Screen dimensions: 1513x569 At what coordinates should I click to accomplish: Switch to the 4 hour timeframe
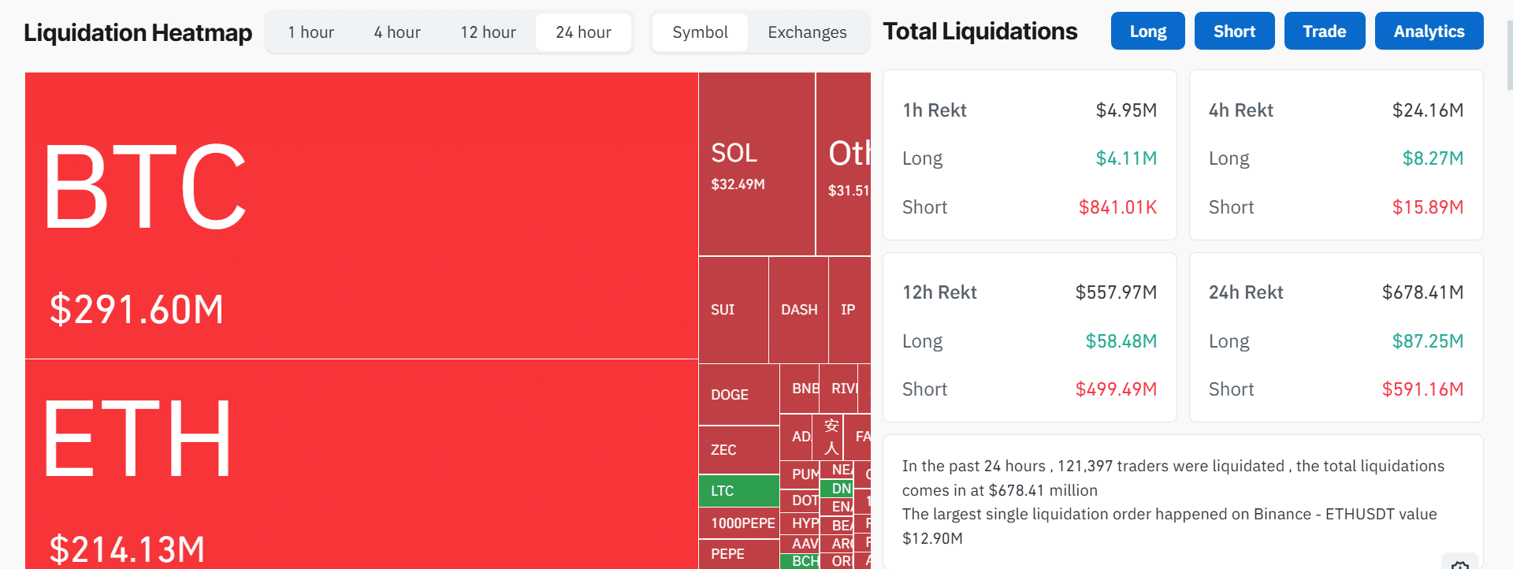click(396, 32)
